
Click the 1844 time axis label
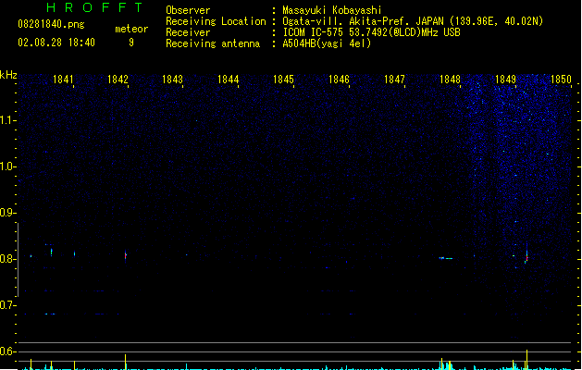coord(228,80)
